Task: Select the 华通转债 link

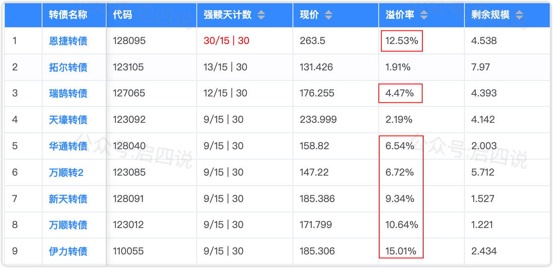Action: 68,146
